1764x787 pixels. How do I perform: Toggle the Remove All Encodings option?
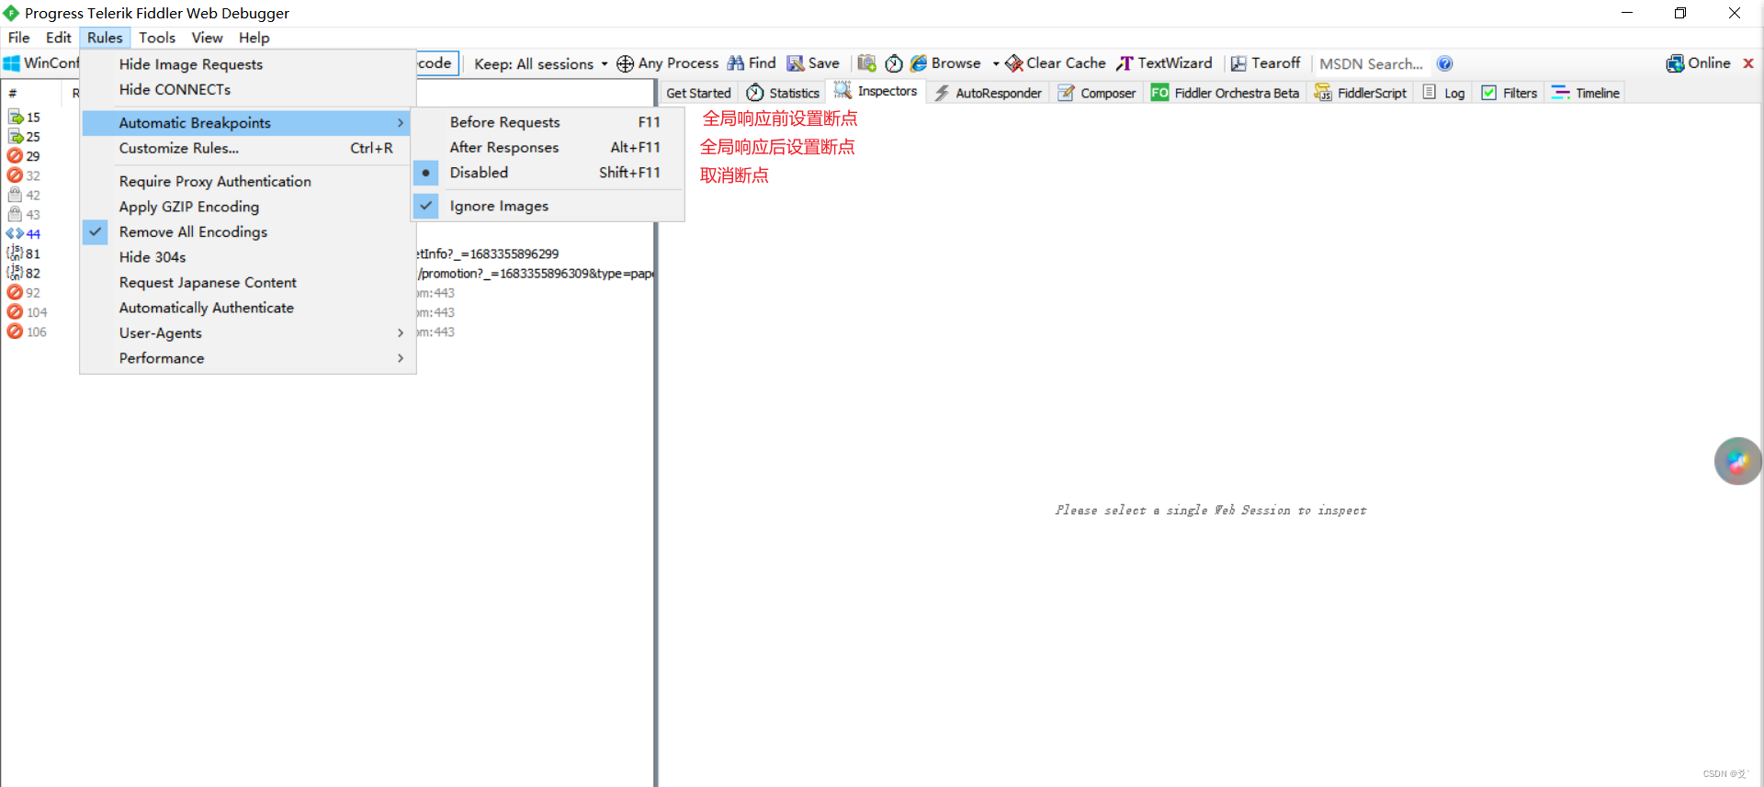[x=248, y=232]
